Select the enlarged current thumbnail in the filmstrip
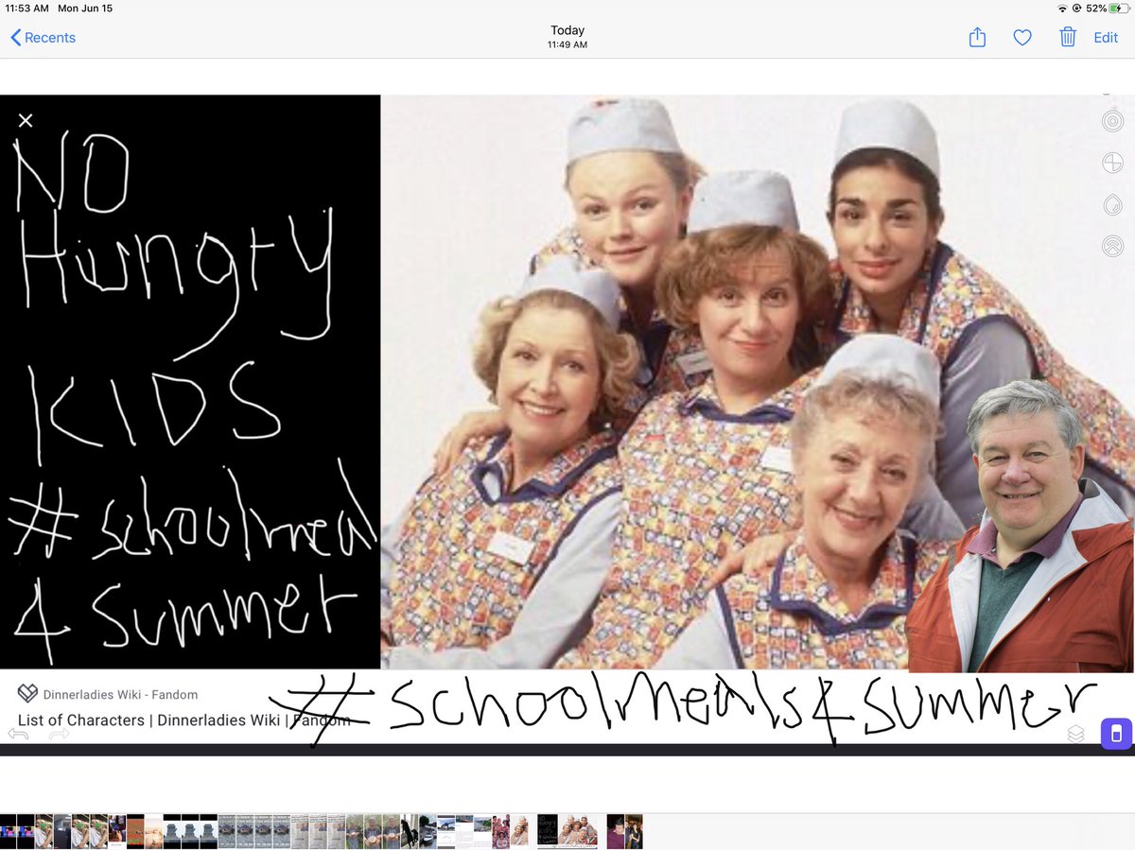Image resolution: width=1135 pixels, height=850 pixels. (567, 832)
